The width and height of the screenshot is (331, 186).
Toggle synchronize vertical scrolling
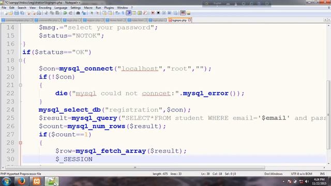tap(104, 13)
